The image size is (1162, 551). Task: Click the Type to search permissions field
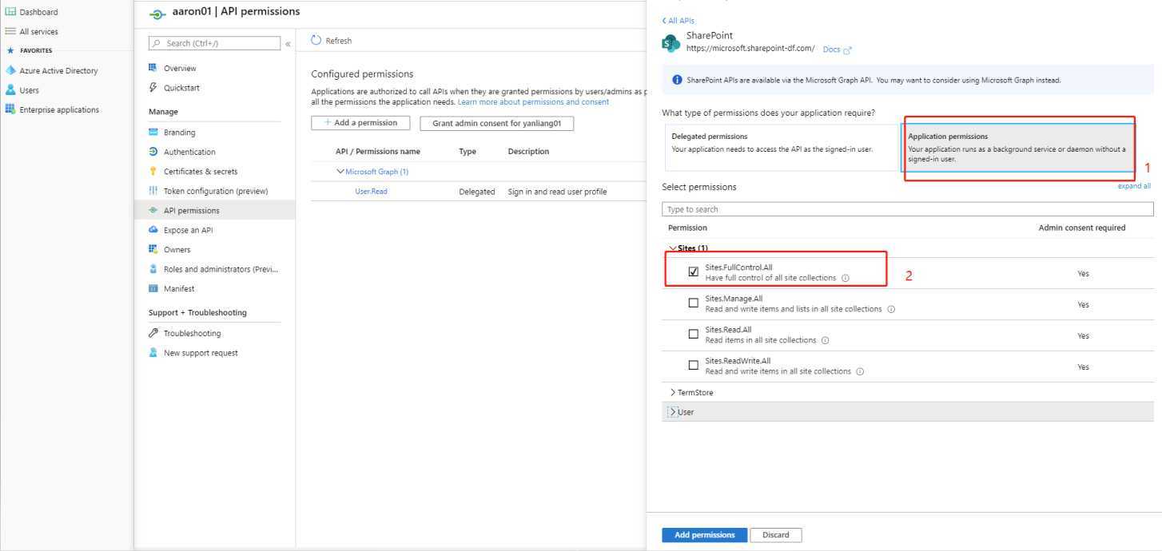908,209
